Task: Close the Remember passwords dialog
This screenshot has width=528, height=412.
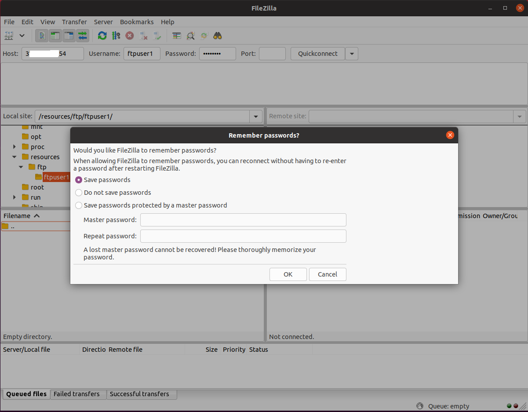Action: [x=450, y=135]
